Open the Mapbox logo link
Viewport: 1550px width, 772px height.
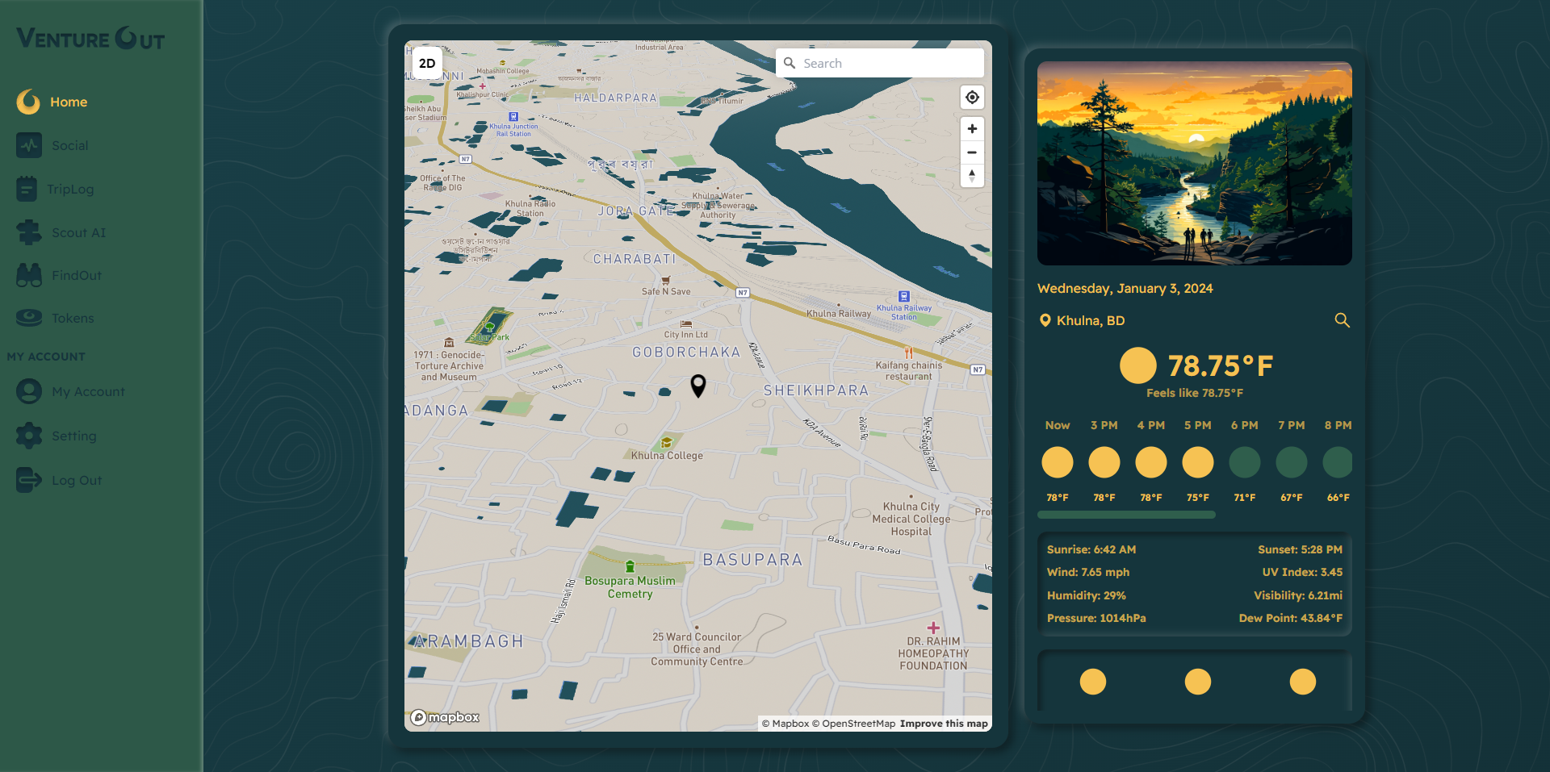click(x=445, y=717)
